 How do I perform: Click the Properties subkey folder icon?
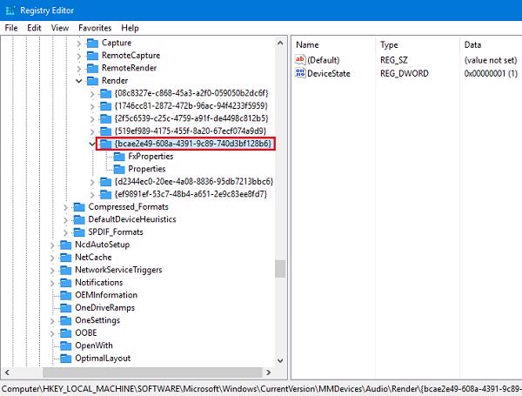(120, 169)
